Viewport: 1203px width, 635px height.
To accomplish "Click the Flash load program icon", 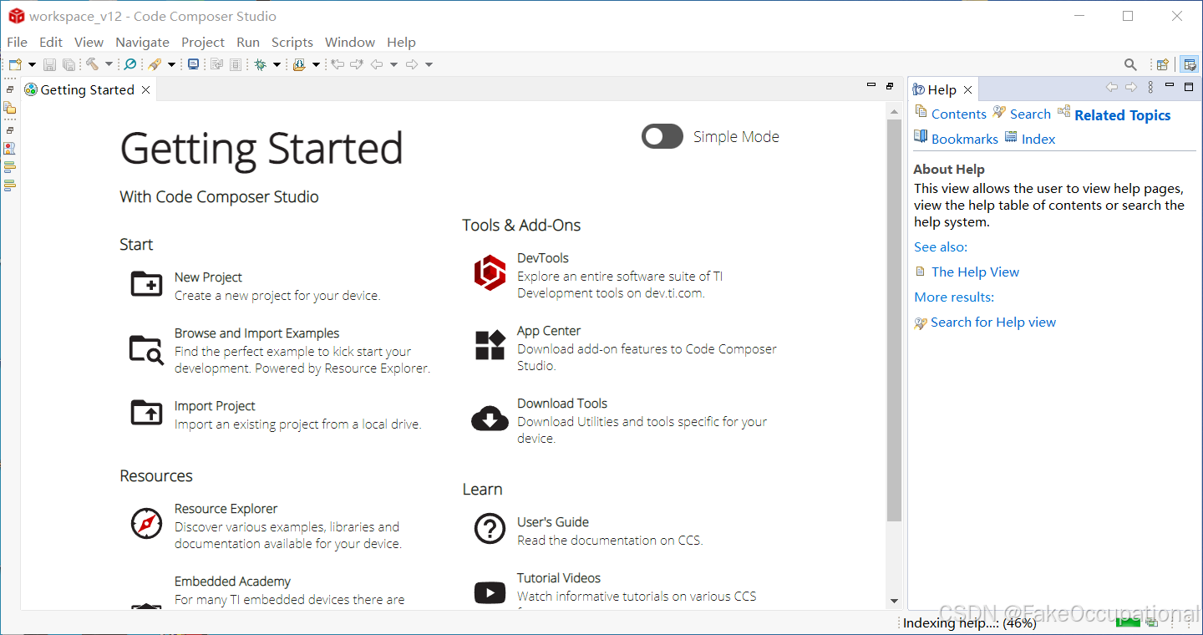I will pos(299,64).
